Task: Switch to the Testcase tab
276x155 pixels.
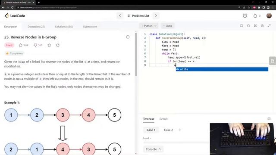Action: pyautogui.click(x=149, y=119)
